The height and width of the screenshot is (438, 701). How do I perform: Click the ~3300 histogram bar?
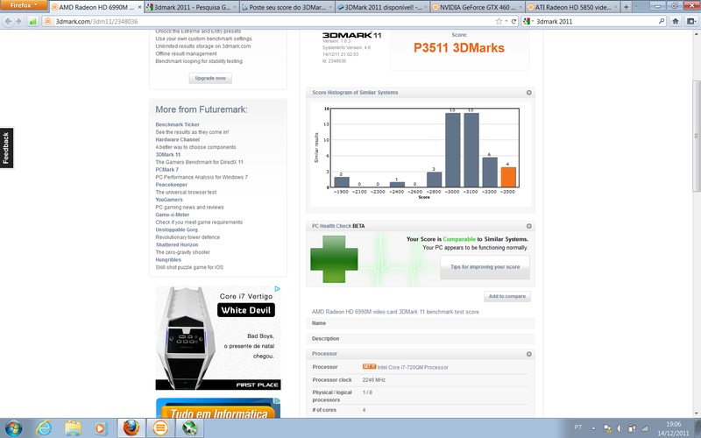pos(490,172)
